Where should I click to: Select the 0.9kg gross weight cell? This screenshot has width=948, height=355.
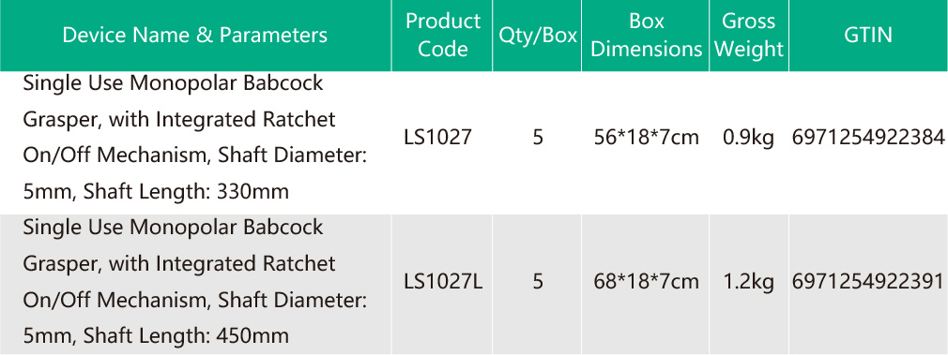(x=748, y=139)
